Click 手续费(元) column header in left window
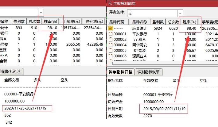This screenshot has width=218, height=127. tap(72, 21)
